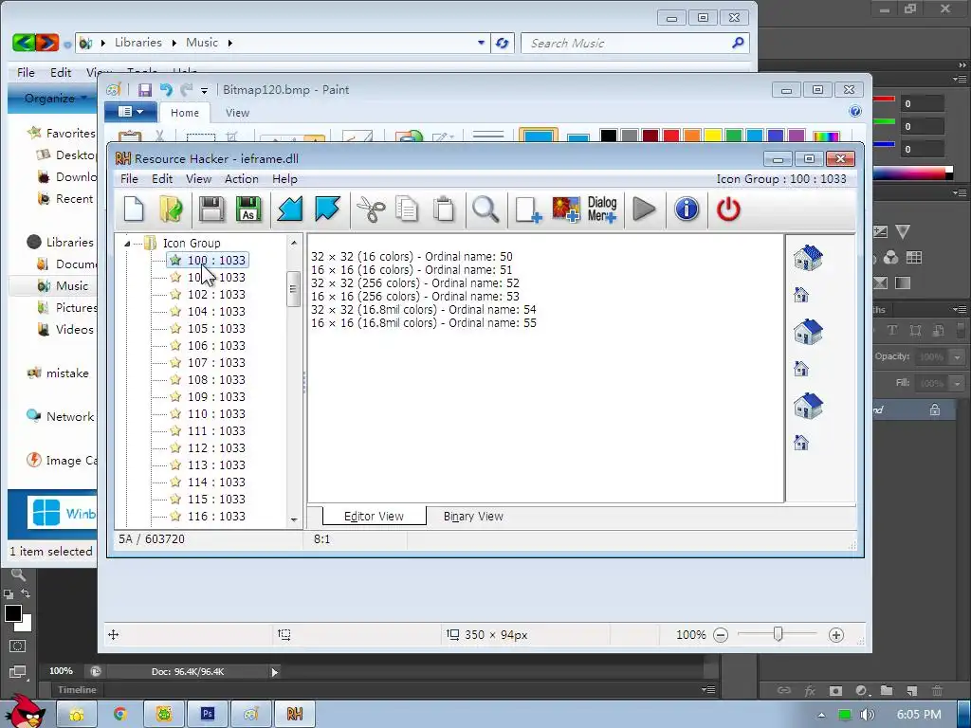
Task: Click the Copy pages icon
Action: tap(407, 209)
